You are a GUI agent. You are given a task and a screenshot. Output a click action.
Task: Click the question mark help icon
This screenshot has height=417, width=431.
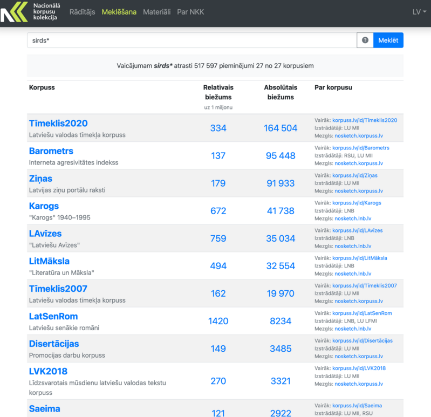365,40
